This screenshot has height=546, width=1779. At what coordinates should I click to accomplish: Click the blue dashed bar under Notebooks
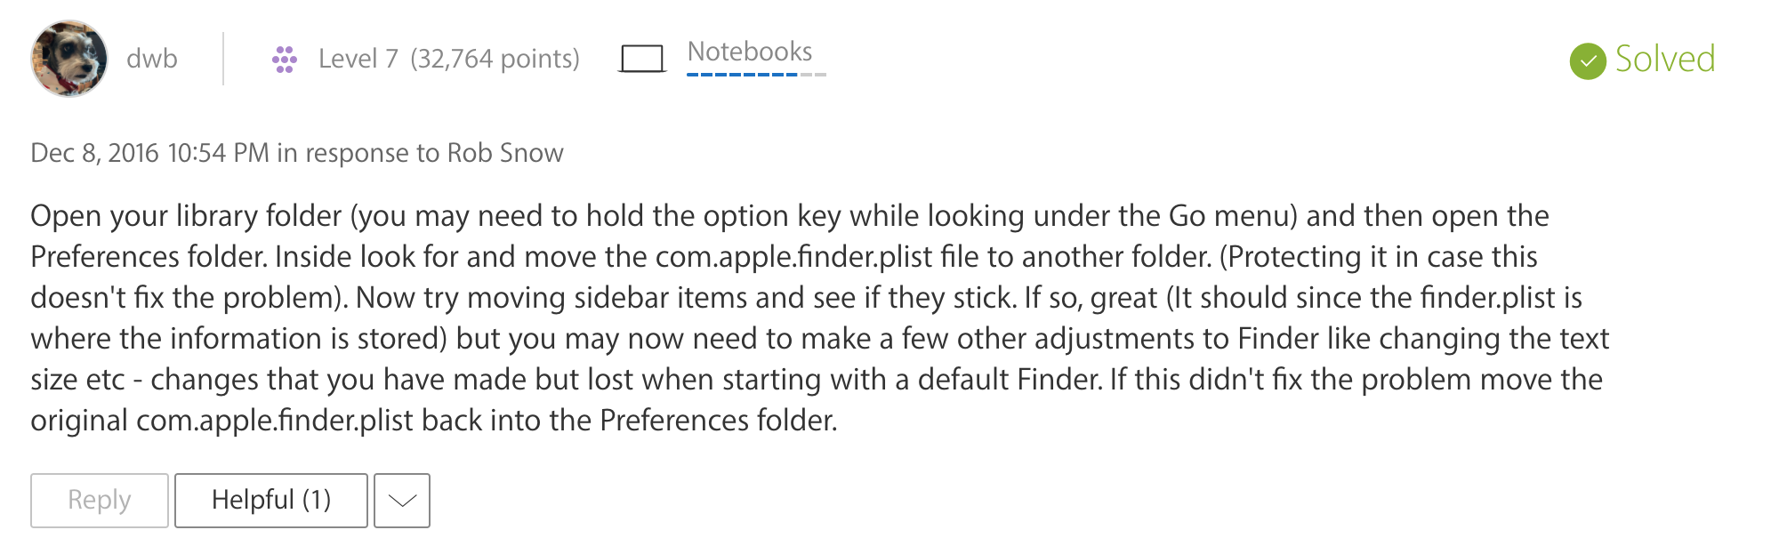742,75
